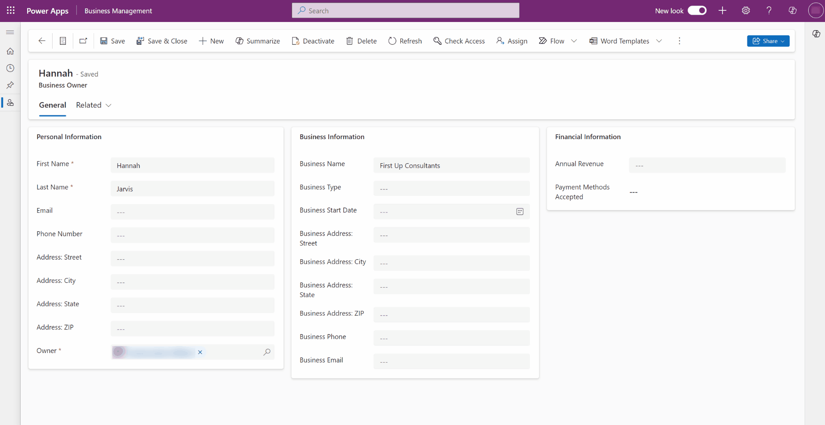The image size is (825, 425).
Task: Clear the selected Owner from the lookup
Action: [200, 352]
